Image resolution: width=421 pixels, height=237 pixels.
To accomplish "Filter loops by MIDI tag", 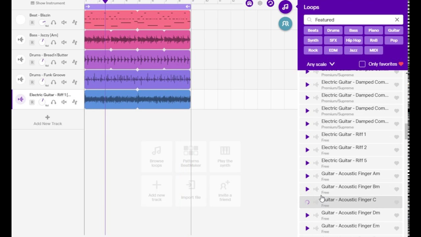I will click(x=374, y=50).
